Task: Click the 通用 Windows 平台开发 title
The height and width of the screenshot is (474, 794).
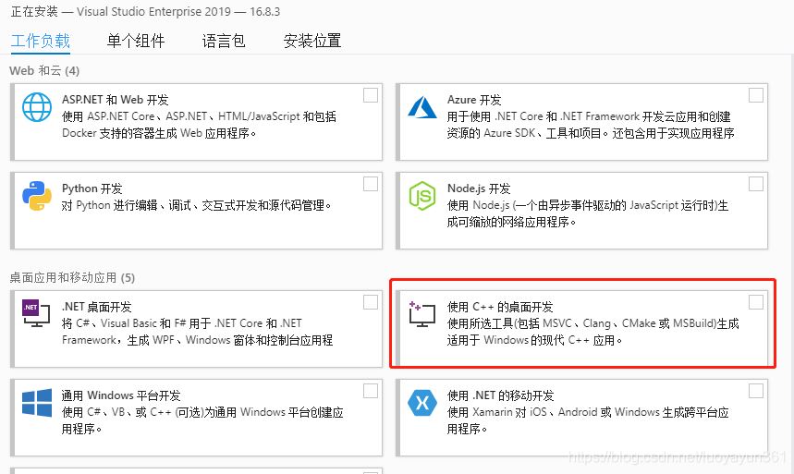Action: (x=121, y=395)
